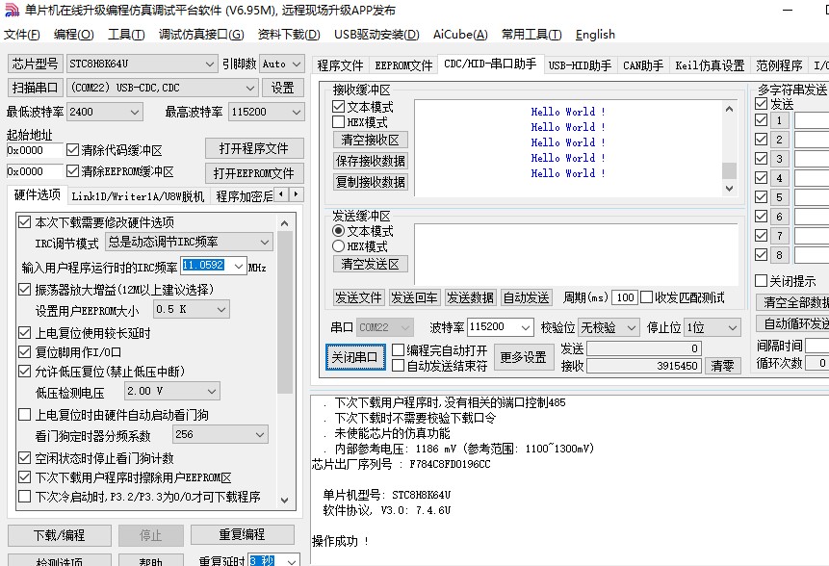Switch language via English menu
The width and height of the screenshot is (829, 566).
pos(595,35)
